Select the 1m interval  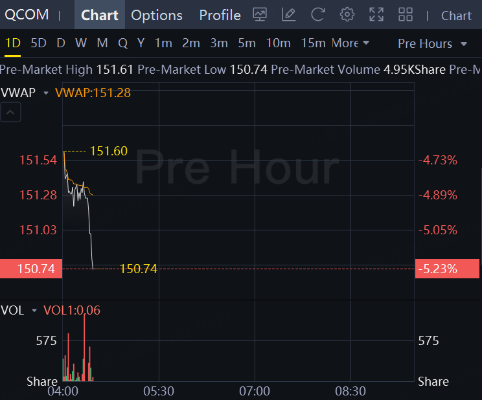tap(163, 43)
